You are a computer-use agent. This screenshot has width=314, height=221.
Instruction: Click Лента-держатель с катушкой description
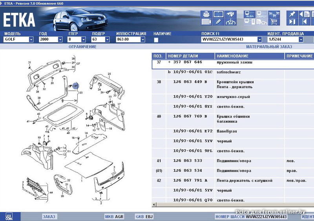coord(245,181)
